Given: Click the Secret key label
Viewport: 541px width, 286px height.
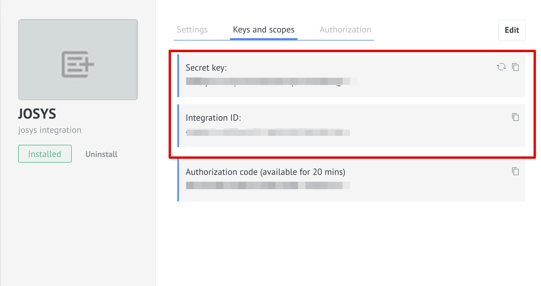Looking at the screenshot, I should [206, 68].
